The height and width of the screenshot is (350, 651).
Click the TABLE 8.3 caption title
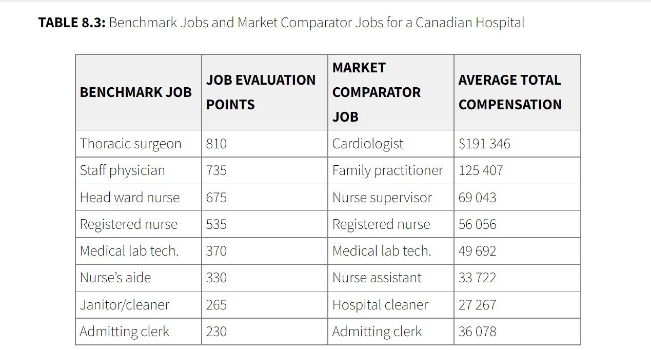tap(281, 23)
